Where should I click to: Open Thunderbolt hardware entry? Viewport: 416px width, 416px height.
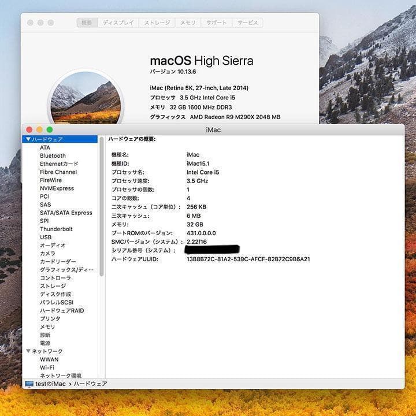pyautogui.click(x=56, y=229)
